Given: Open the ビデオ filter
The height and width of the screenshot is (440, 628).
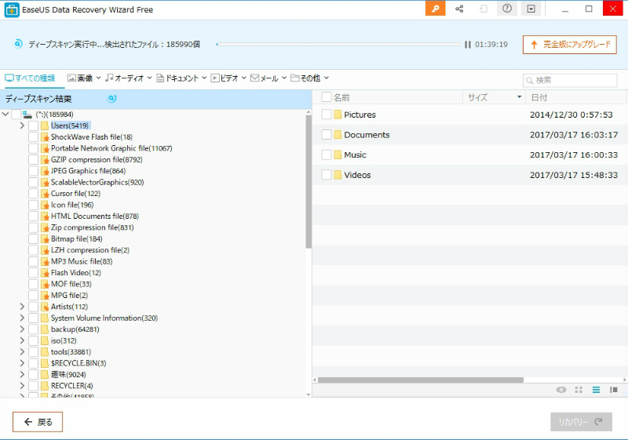Looking at the screenshot, I should coord(228,78).
